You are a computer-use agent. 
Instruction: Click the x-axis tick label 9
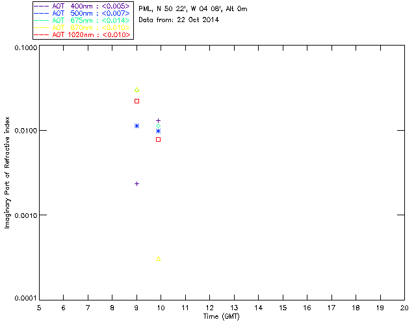136,308
